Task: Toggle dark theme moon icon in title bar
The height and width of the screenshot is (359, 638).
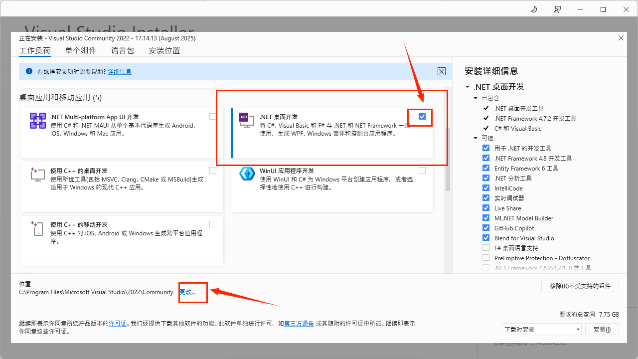Action: coord(534,9)
